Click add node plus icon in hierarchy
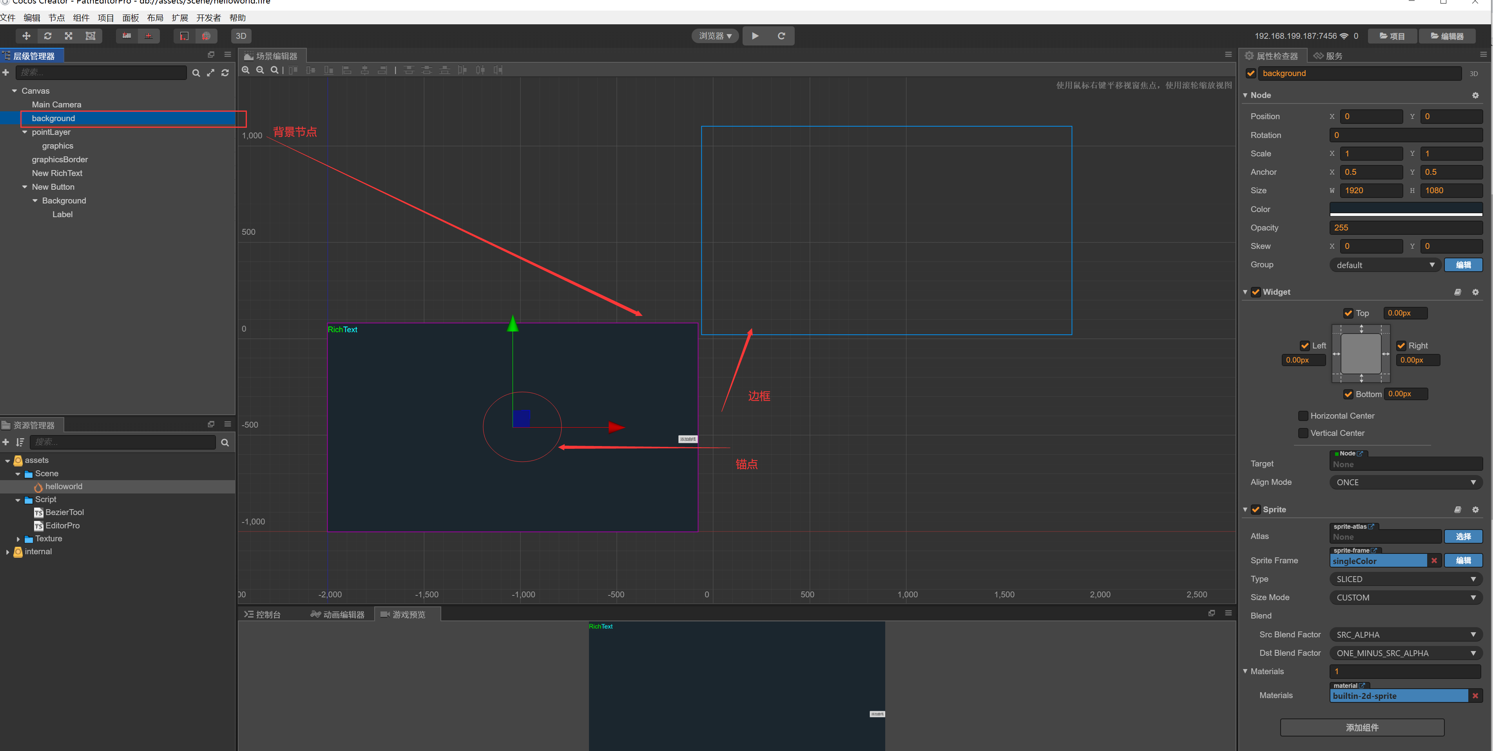Image resolution: width=1493 pixels, height=751 pixels. coord(6,73)
